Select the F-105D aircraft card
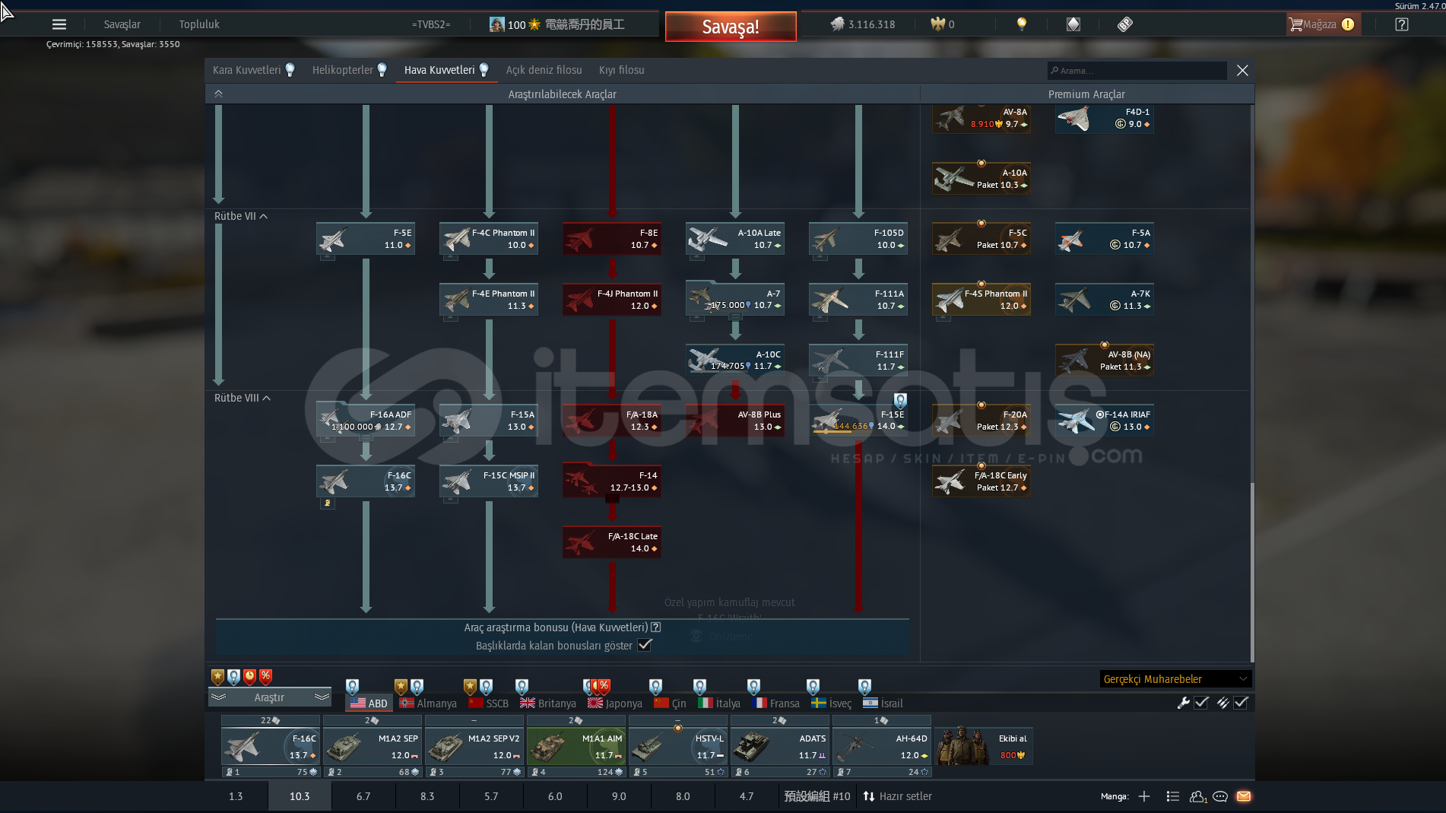This screenshot has height=813, width=1446. click(x=858, y=239)
